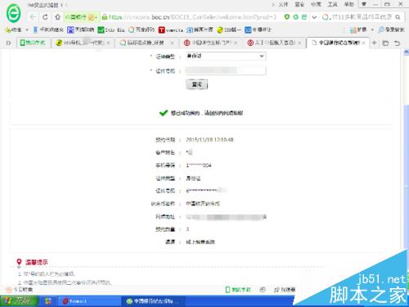409x307 pixels.
Task: Click the star favorites icon on bookmarks bar
Action: coord(8,29)
